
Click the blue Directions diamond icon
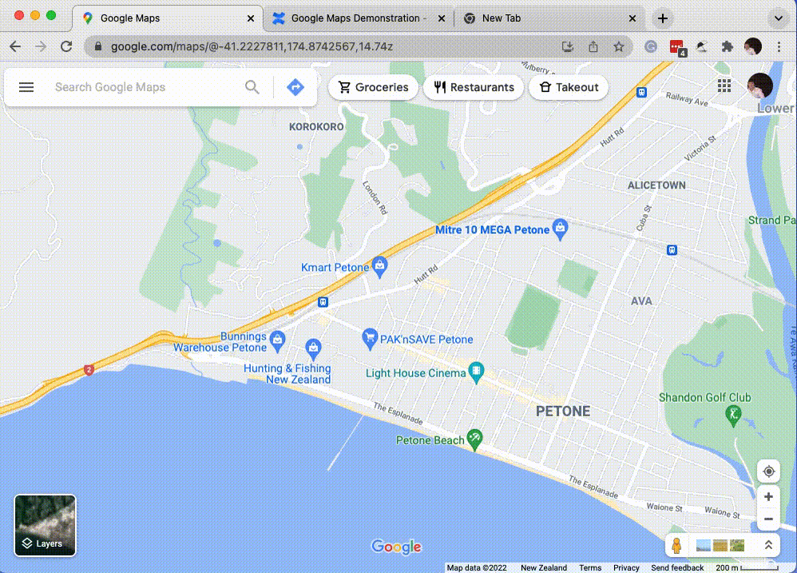tap(295, 87)
